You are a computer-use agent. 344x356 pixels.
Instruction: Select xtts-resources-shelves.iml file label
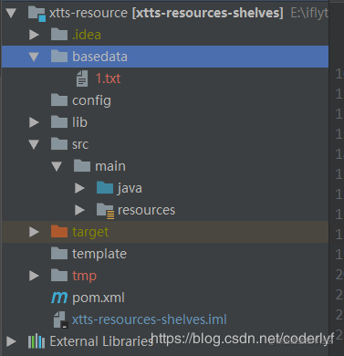(149, 319)
